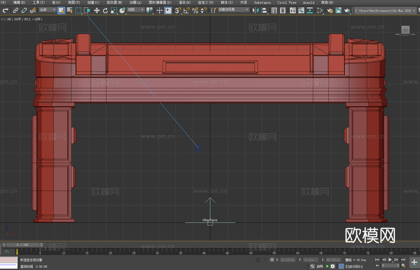The height and width of the screenshot is (270, 420).
Task: Show the Ribbon toggle icon
Action: coord(293,10)
